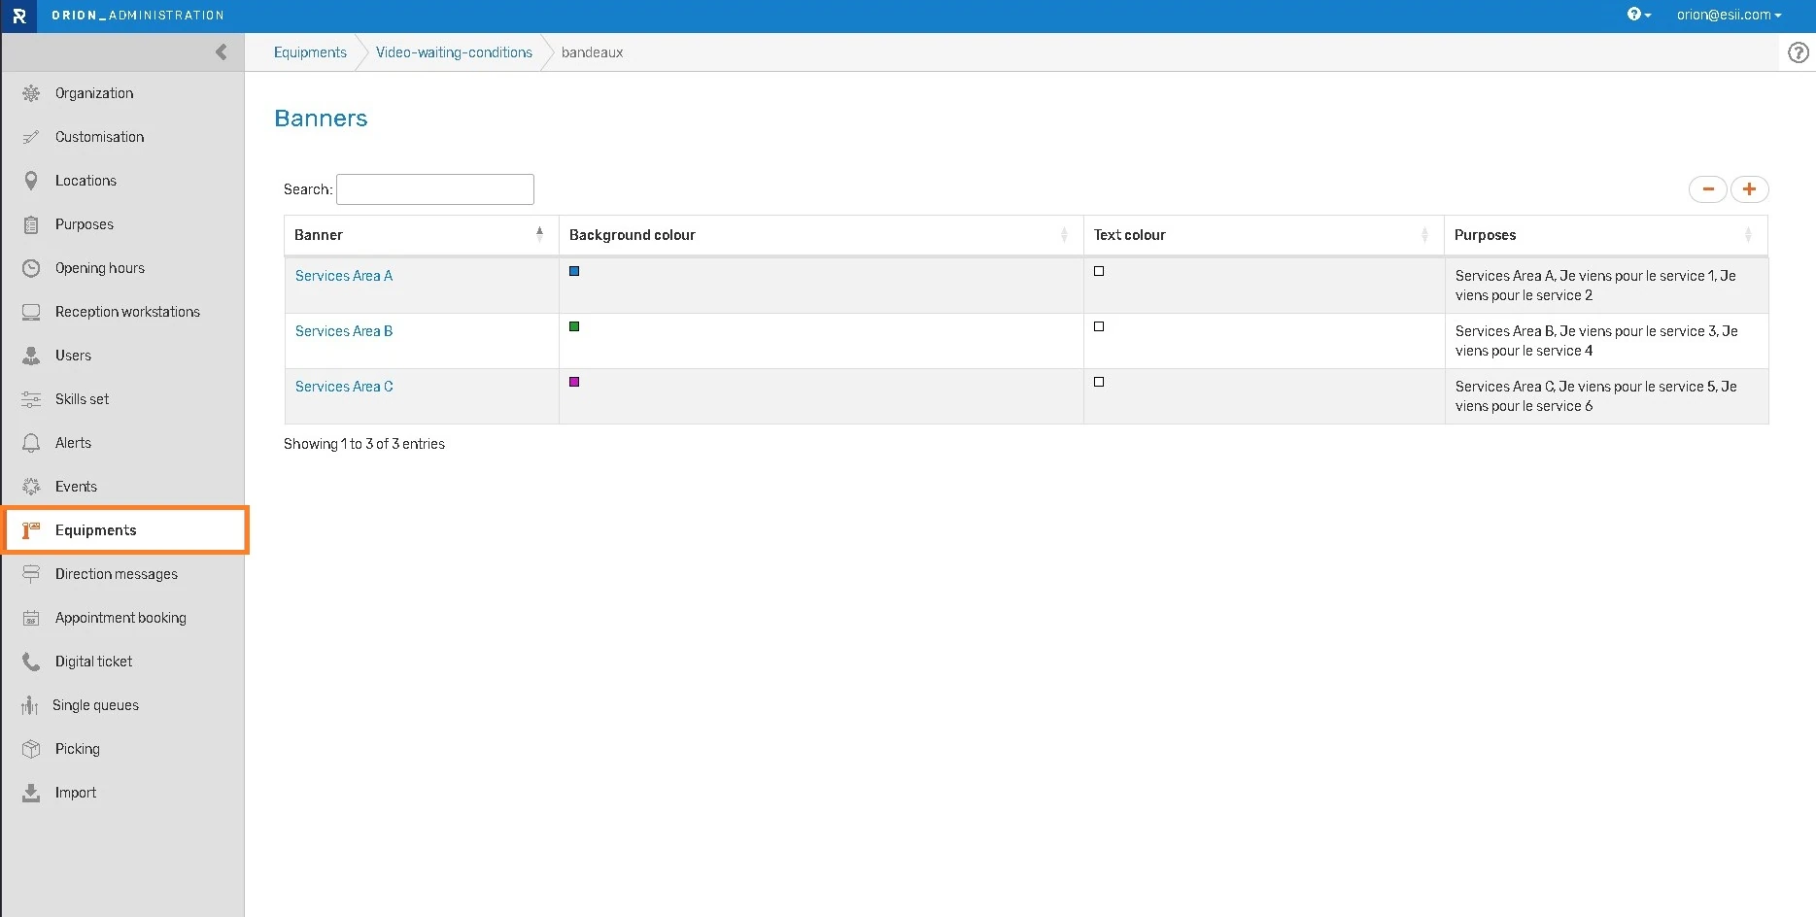Sort by Text colour column header

coord(1264,235)
